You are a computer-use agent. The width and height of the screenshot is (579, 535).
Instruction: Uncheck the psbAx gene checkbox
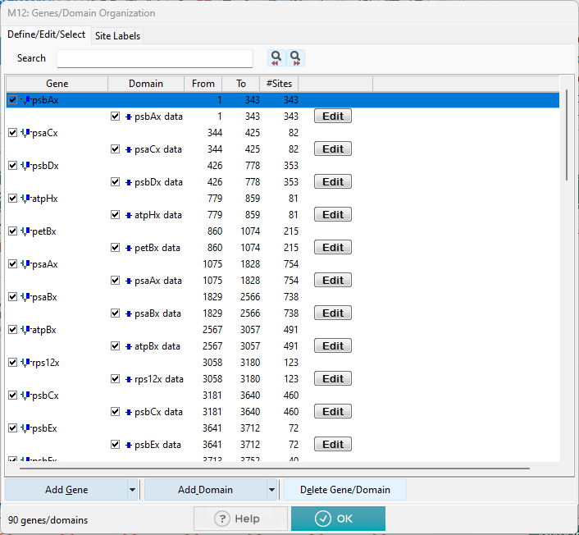click(x=12, y=100)
